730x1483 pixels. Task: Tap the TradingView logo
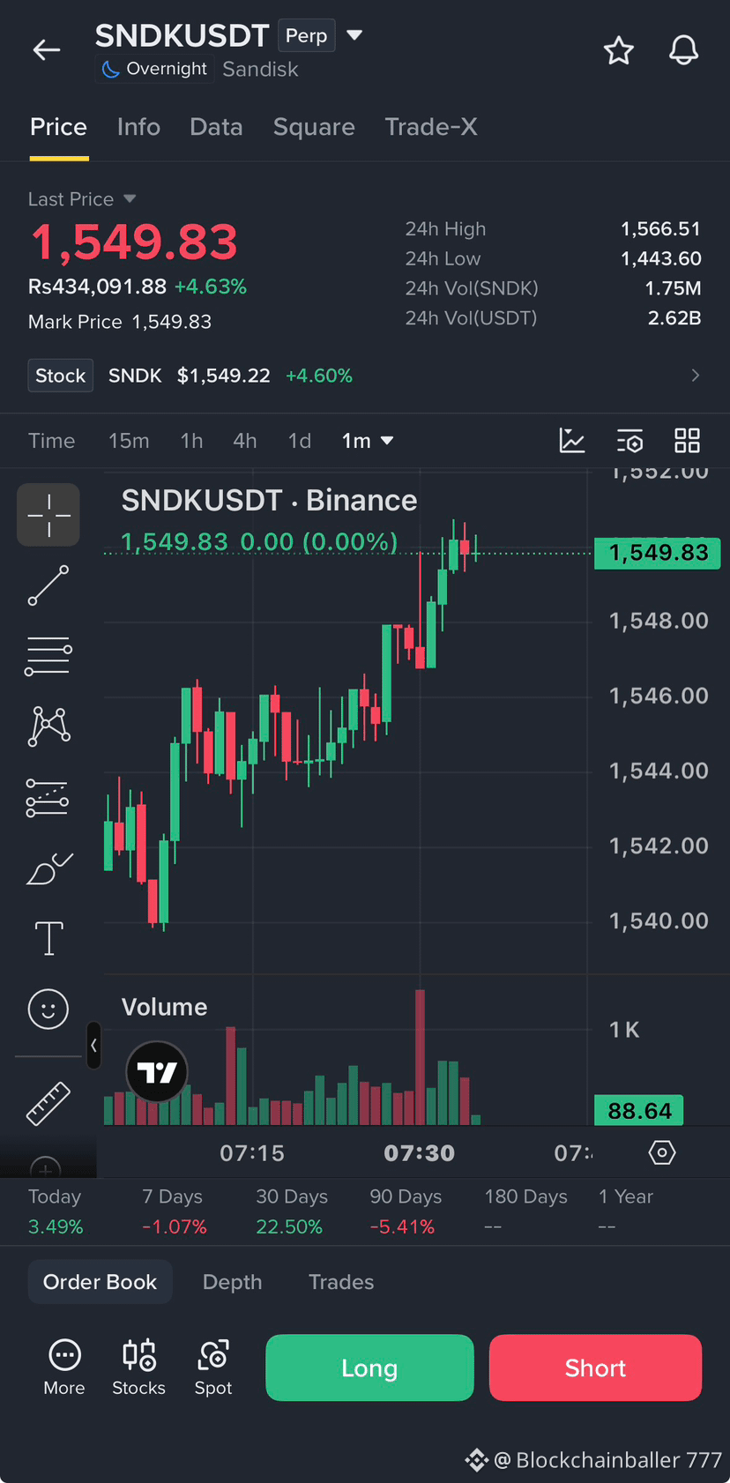(157, 1072)
